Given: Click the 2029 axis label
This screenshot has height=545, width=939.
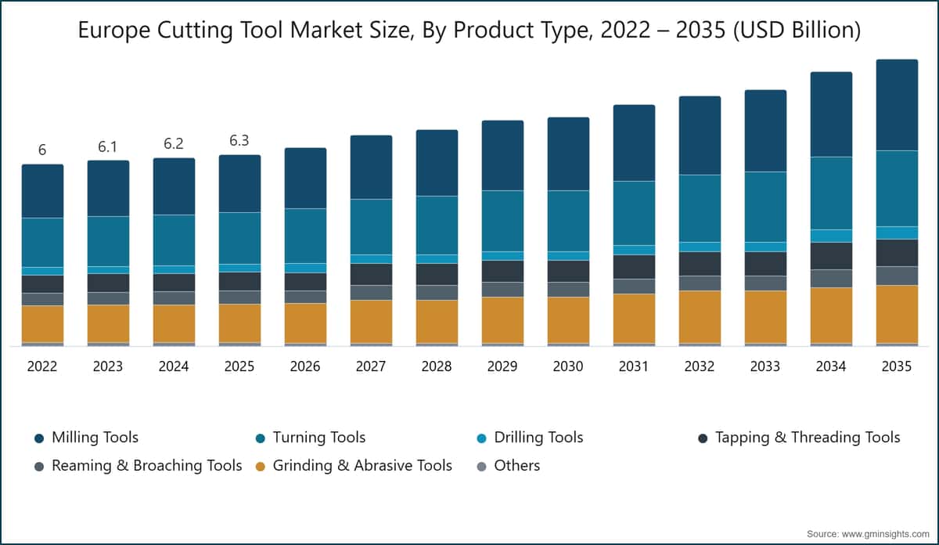Looking at the screenshot, I should coord(502,366).
